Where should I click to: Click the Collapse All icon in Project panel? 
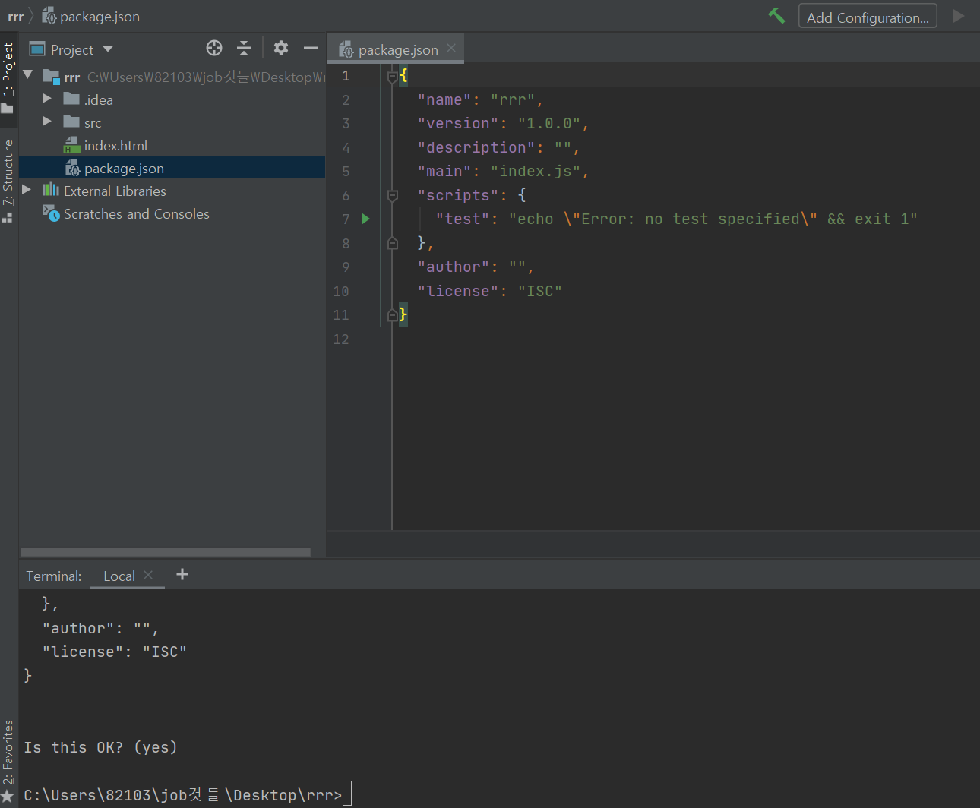point(244,48)
